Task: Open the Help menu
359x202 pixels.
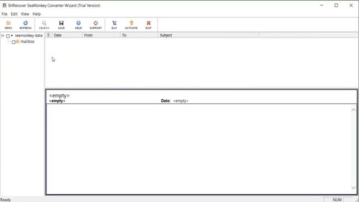Action: pos(36,14)
